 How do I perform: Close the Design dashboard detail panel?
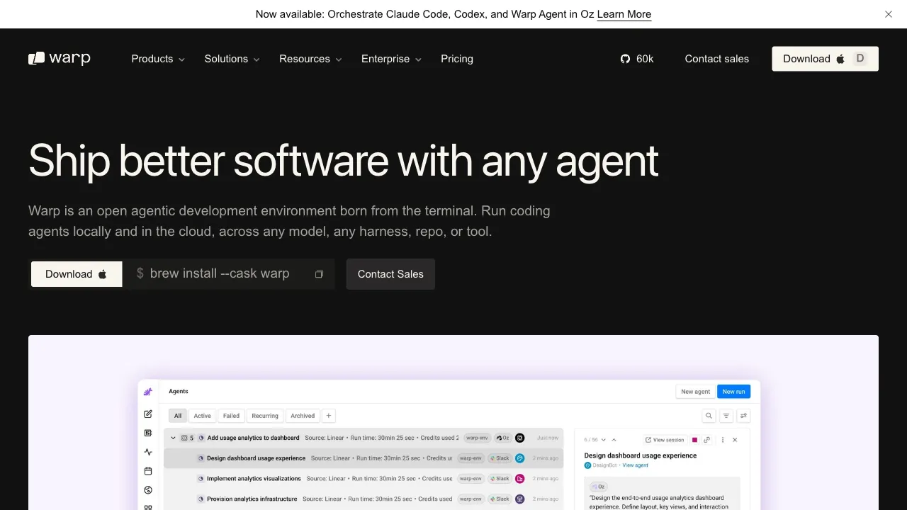coord(735,440)
